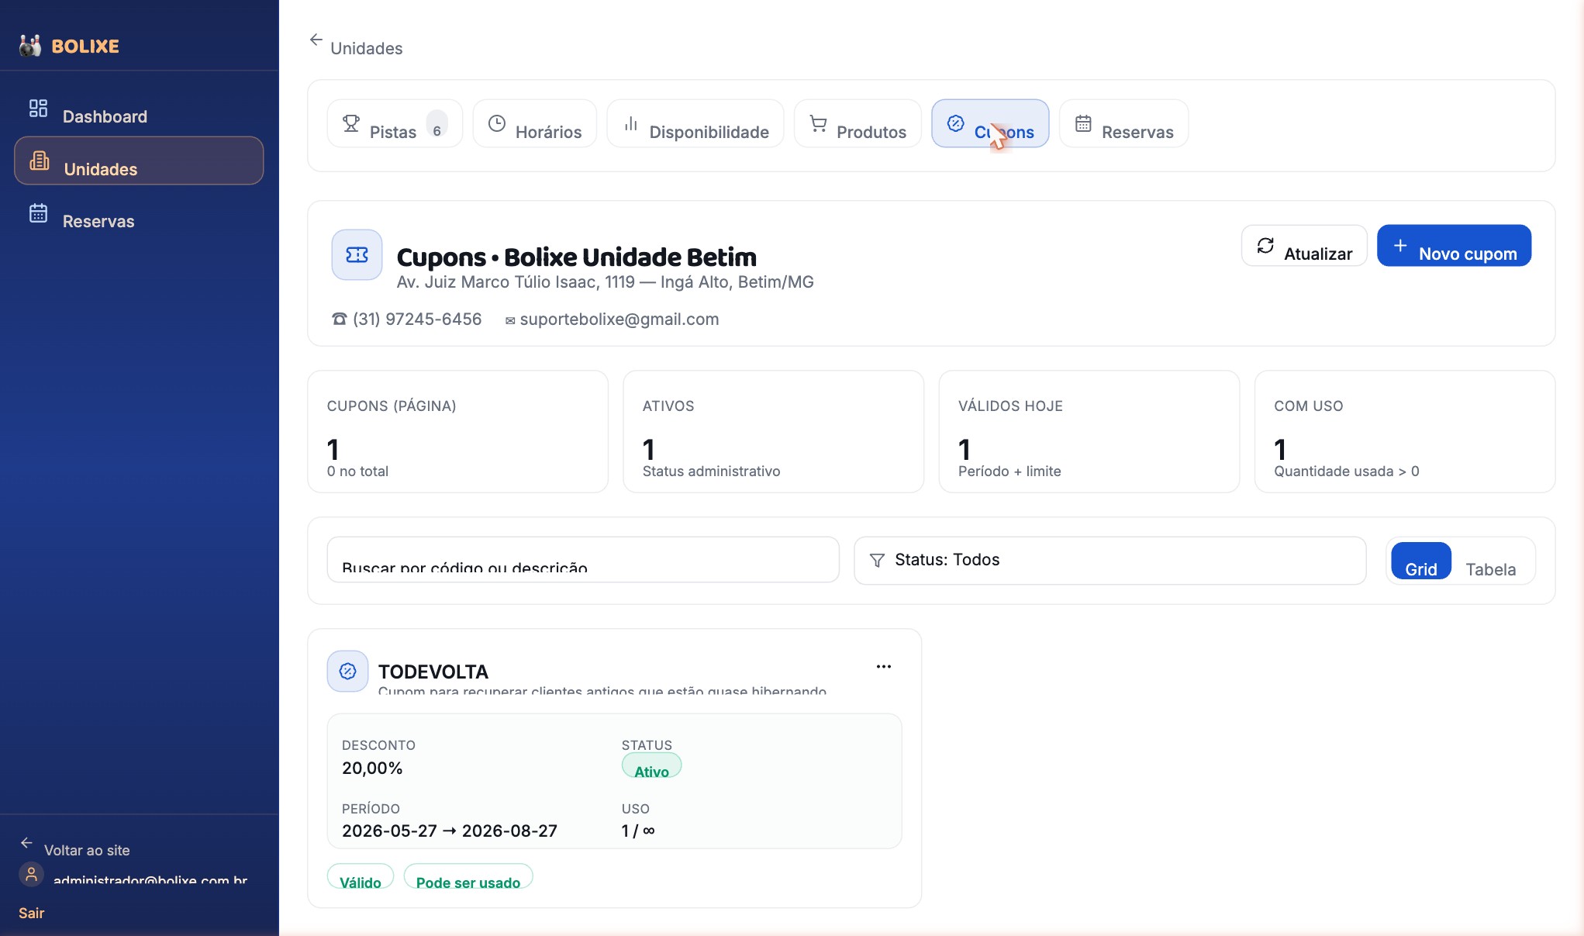Click the back arrow beside Unidades breadcrumb

[x=316, y=40]
